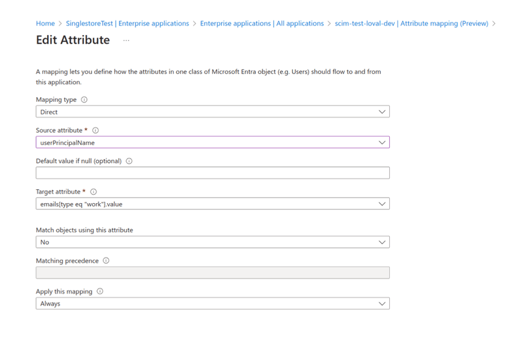Click the chevron after Attribute mapping breadcrumb
513x340 pixels.
[494, 24]
